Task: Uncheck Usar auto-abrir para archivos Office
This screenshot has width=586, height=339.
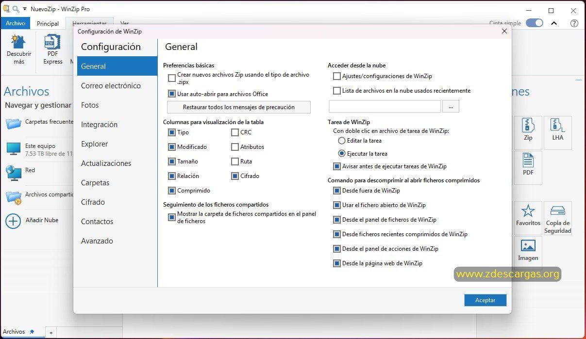Action: tap(172, 94)
